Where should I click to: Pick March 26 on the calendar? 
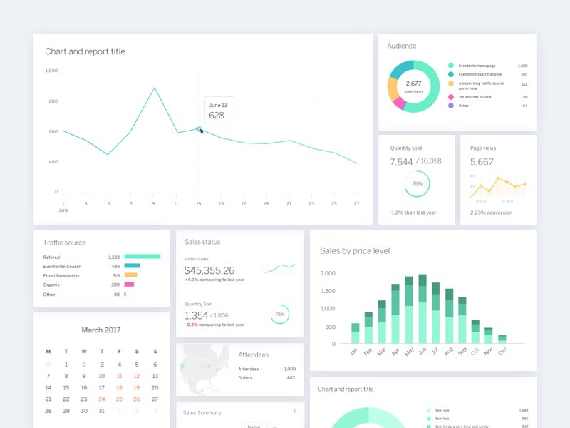[137, 399]
